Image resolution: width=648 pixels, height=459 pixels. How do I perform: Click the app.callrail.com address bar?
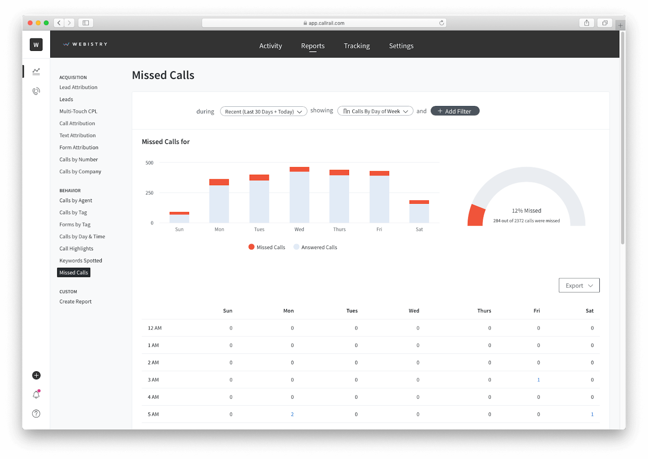[x=324, y=23]
